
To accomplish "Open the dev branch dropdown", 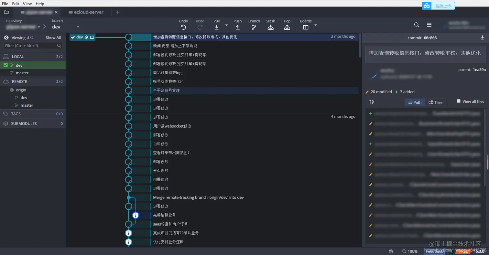I will [x=78, y=27].
